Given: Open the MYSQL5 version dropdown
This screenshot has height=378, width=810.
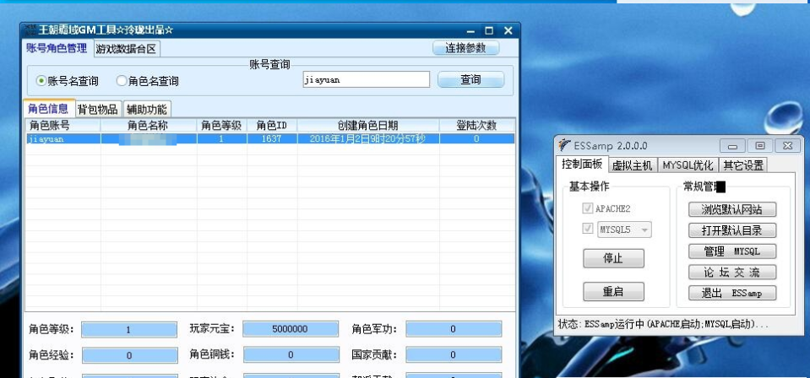Looking at the screenshot, I should [x=645, y=229].
